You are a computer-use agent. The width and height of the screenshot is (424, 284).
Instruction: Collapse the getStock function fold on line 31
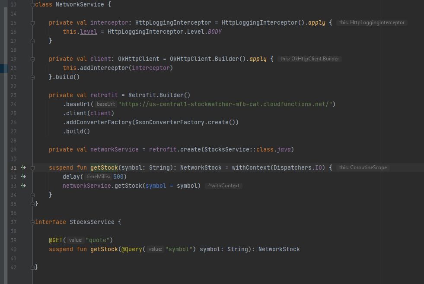33,167
